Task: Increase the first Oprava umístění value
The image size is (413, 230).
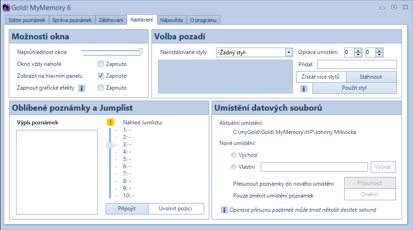Action: click(x=357, y=51)
